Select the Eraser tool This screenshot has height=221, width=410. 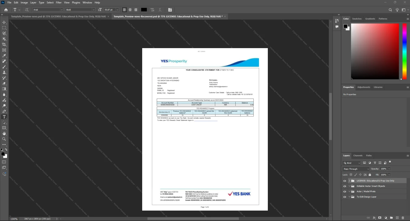(x=4, y=83)
